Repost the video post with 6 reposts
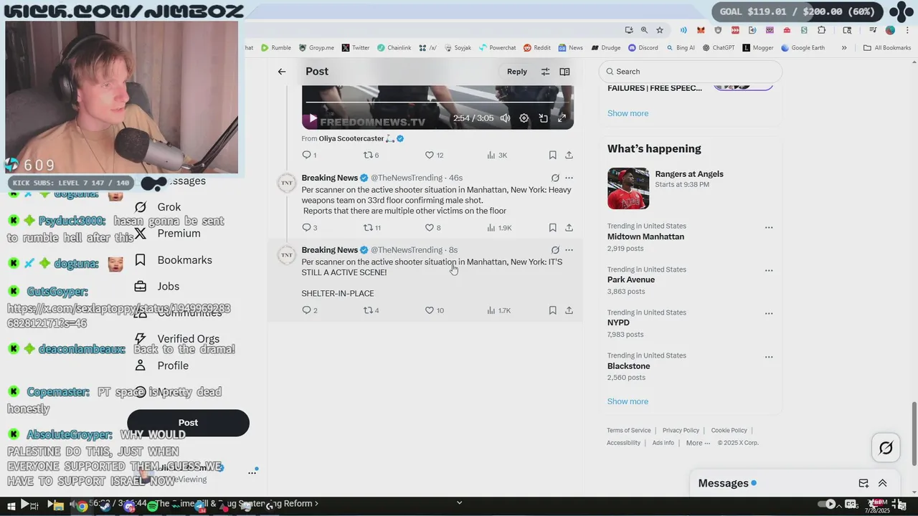Viewport: 918px width, 516px height. (x=368, y=155)
